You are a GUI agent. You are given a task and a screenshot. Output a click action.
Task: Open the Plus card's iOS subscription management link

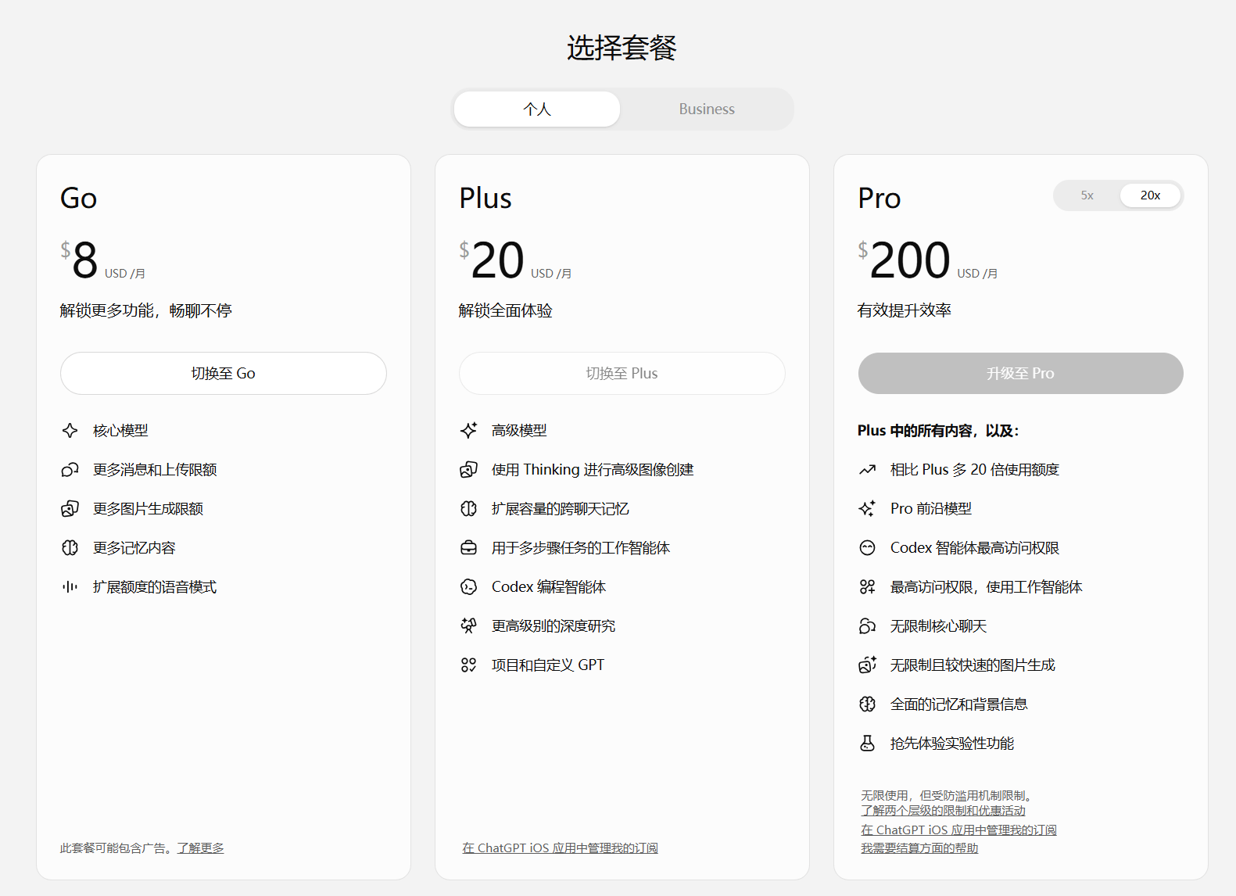tap(560, 848)
